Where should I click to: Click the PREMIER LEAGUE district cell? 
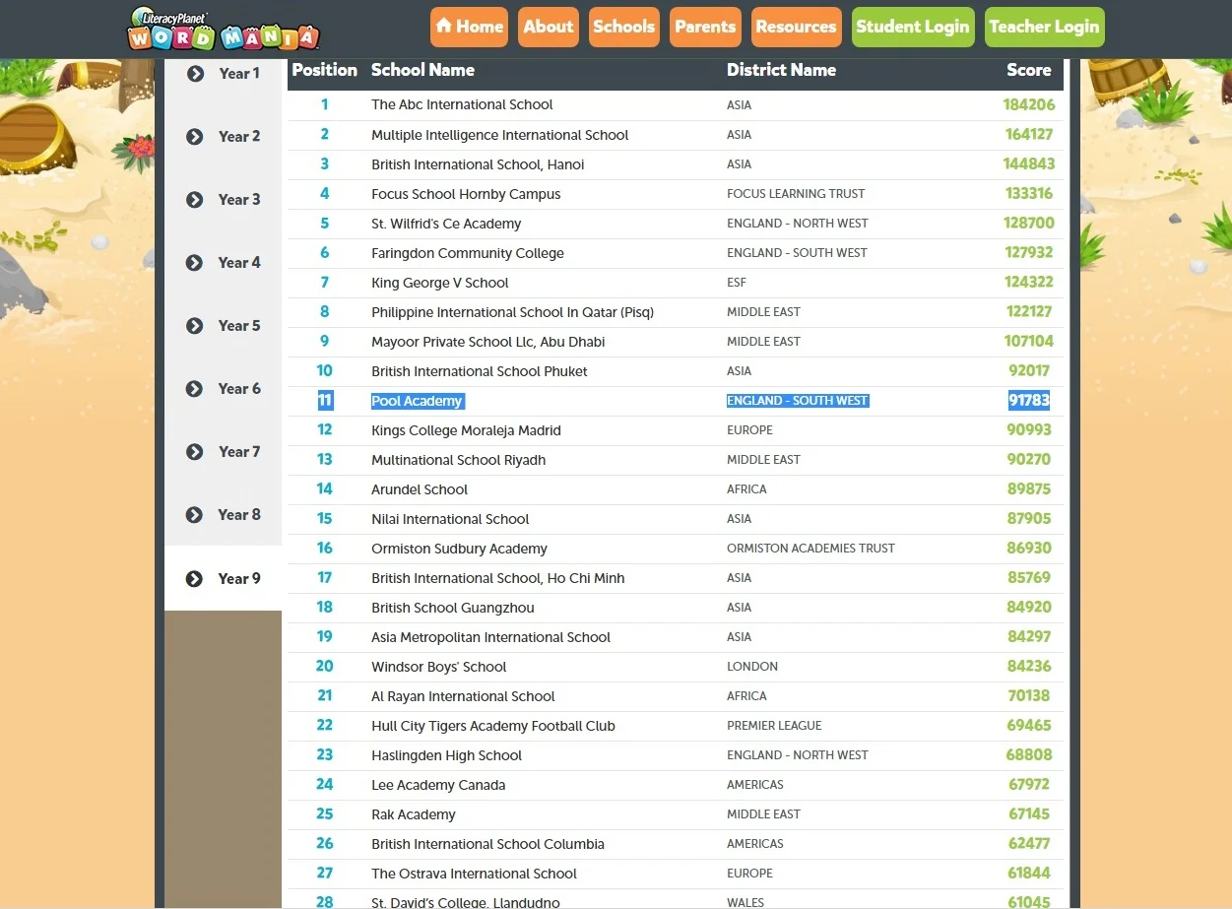(774, 726)
